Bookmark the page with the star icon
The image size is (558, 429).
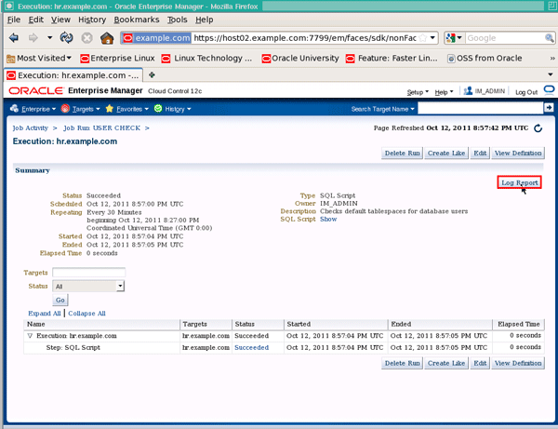422,38
